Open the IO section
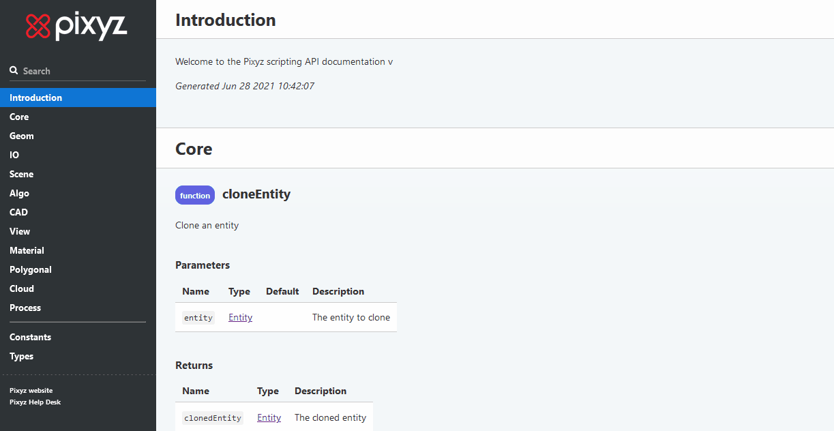The height and width of the screenshot is (431, 834). pyautogui.click(x=14, y=155)
